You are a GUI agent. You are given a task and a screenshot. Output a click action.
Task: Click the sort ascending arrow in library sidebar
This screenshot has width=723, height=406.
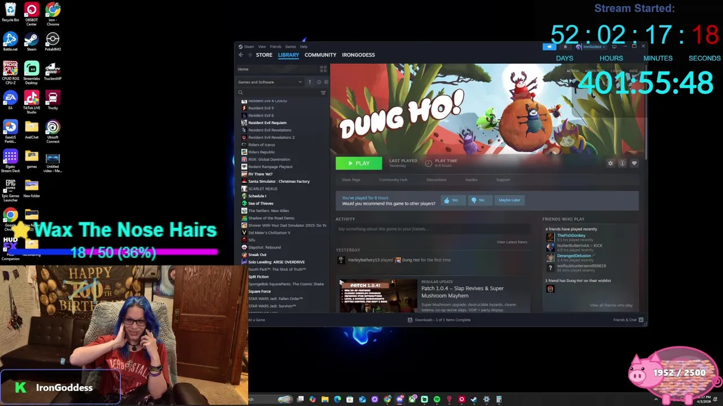pyautogui.click(x=310, y=82)
